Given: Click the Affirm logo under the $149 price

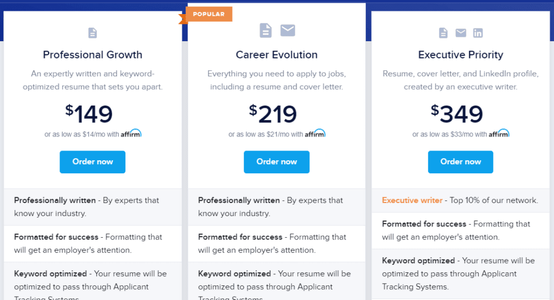Looking at the screenshot, I should click(x=131, y=133).
